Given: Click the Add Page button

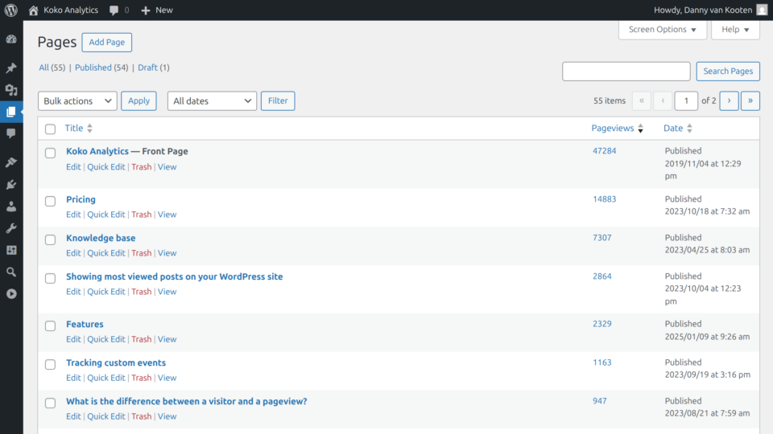Looking at the screenshot, I should [x=106, y=43].
